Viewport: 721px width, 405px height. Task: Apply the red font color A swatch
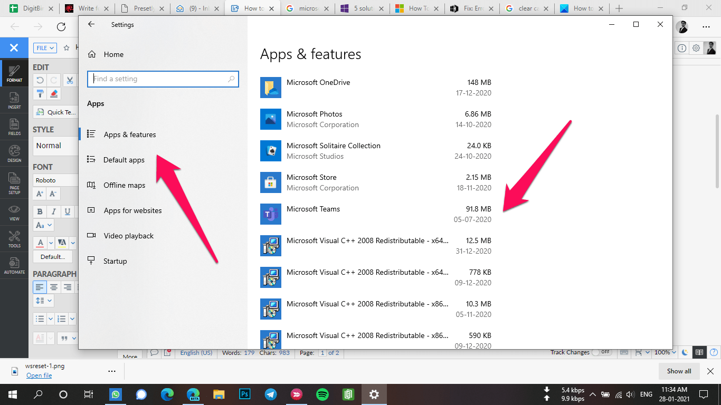(40, 243)
